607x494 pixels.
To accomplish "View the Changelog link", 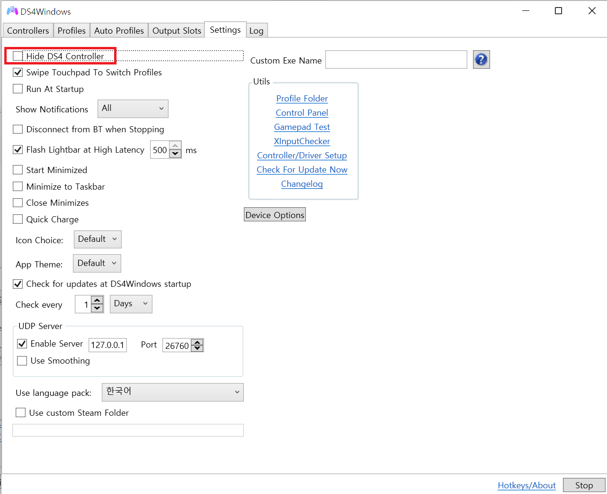I will (x=302, y=184).
